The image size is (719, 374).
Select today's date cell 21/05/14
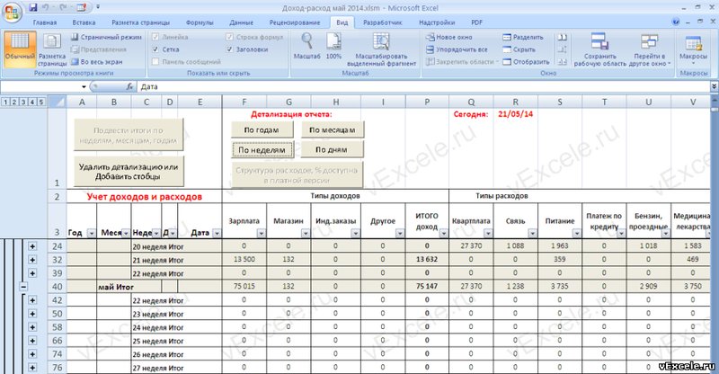click(x=515, y=114)
